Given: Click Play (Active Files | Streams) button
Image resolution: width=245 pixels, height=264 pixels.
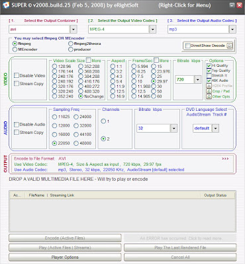Looking at the screenshot, I should click(x=65, y=247).
